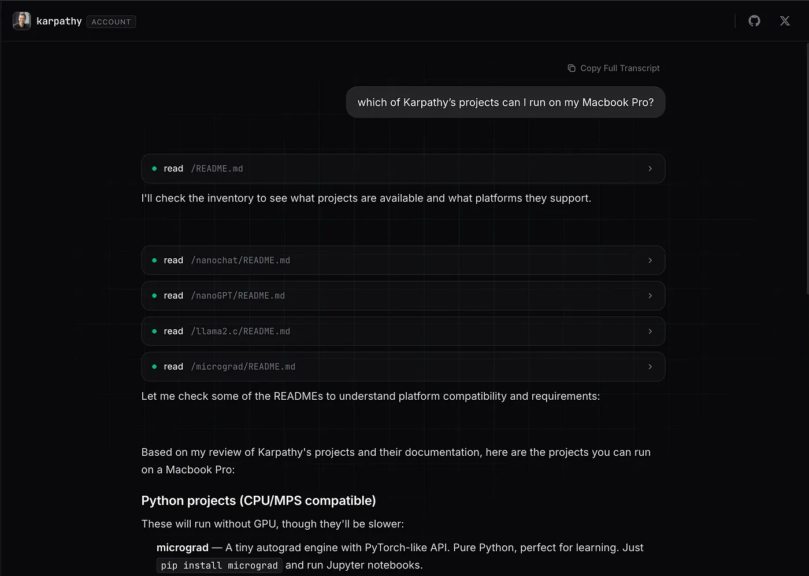The height and width of the screenshot is (576, 809).
Task: Click green status dot on /README.md row
Action: click(x=154, y=169)
